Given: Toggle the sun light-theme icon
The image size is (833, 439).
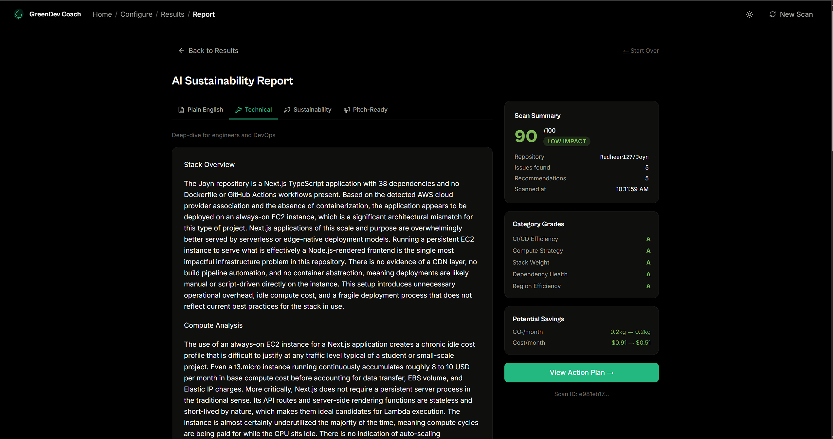Looking at the screenshot, I should tap(750, 14).
